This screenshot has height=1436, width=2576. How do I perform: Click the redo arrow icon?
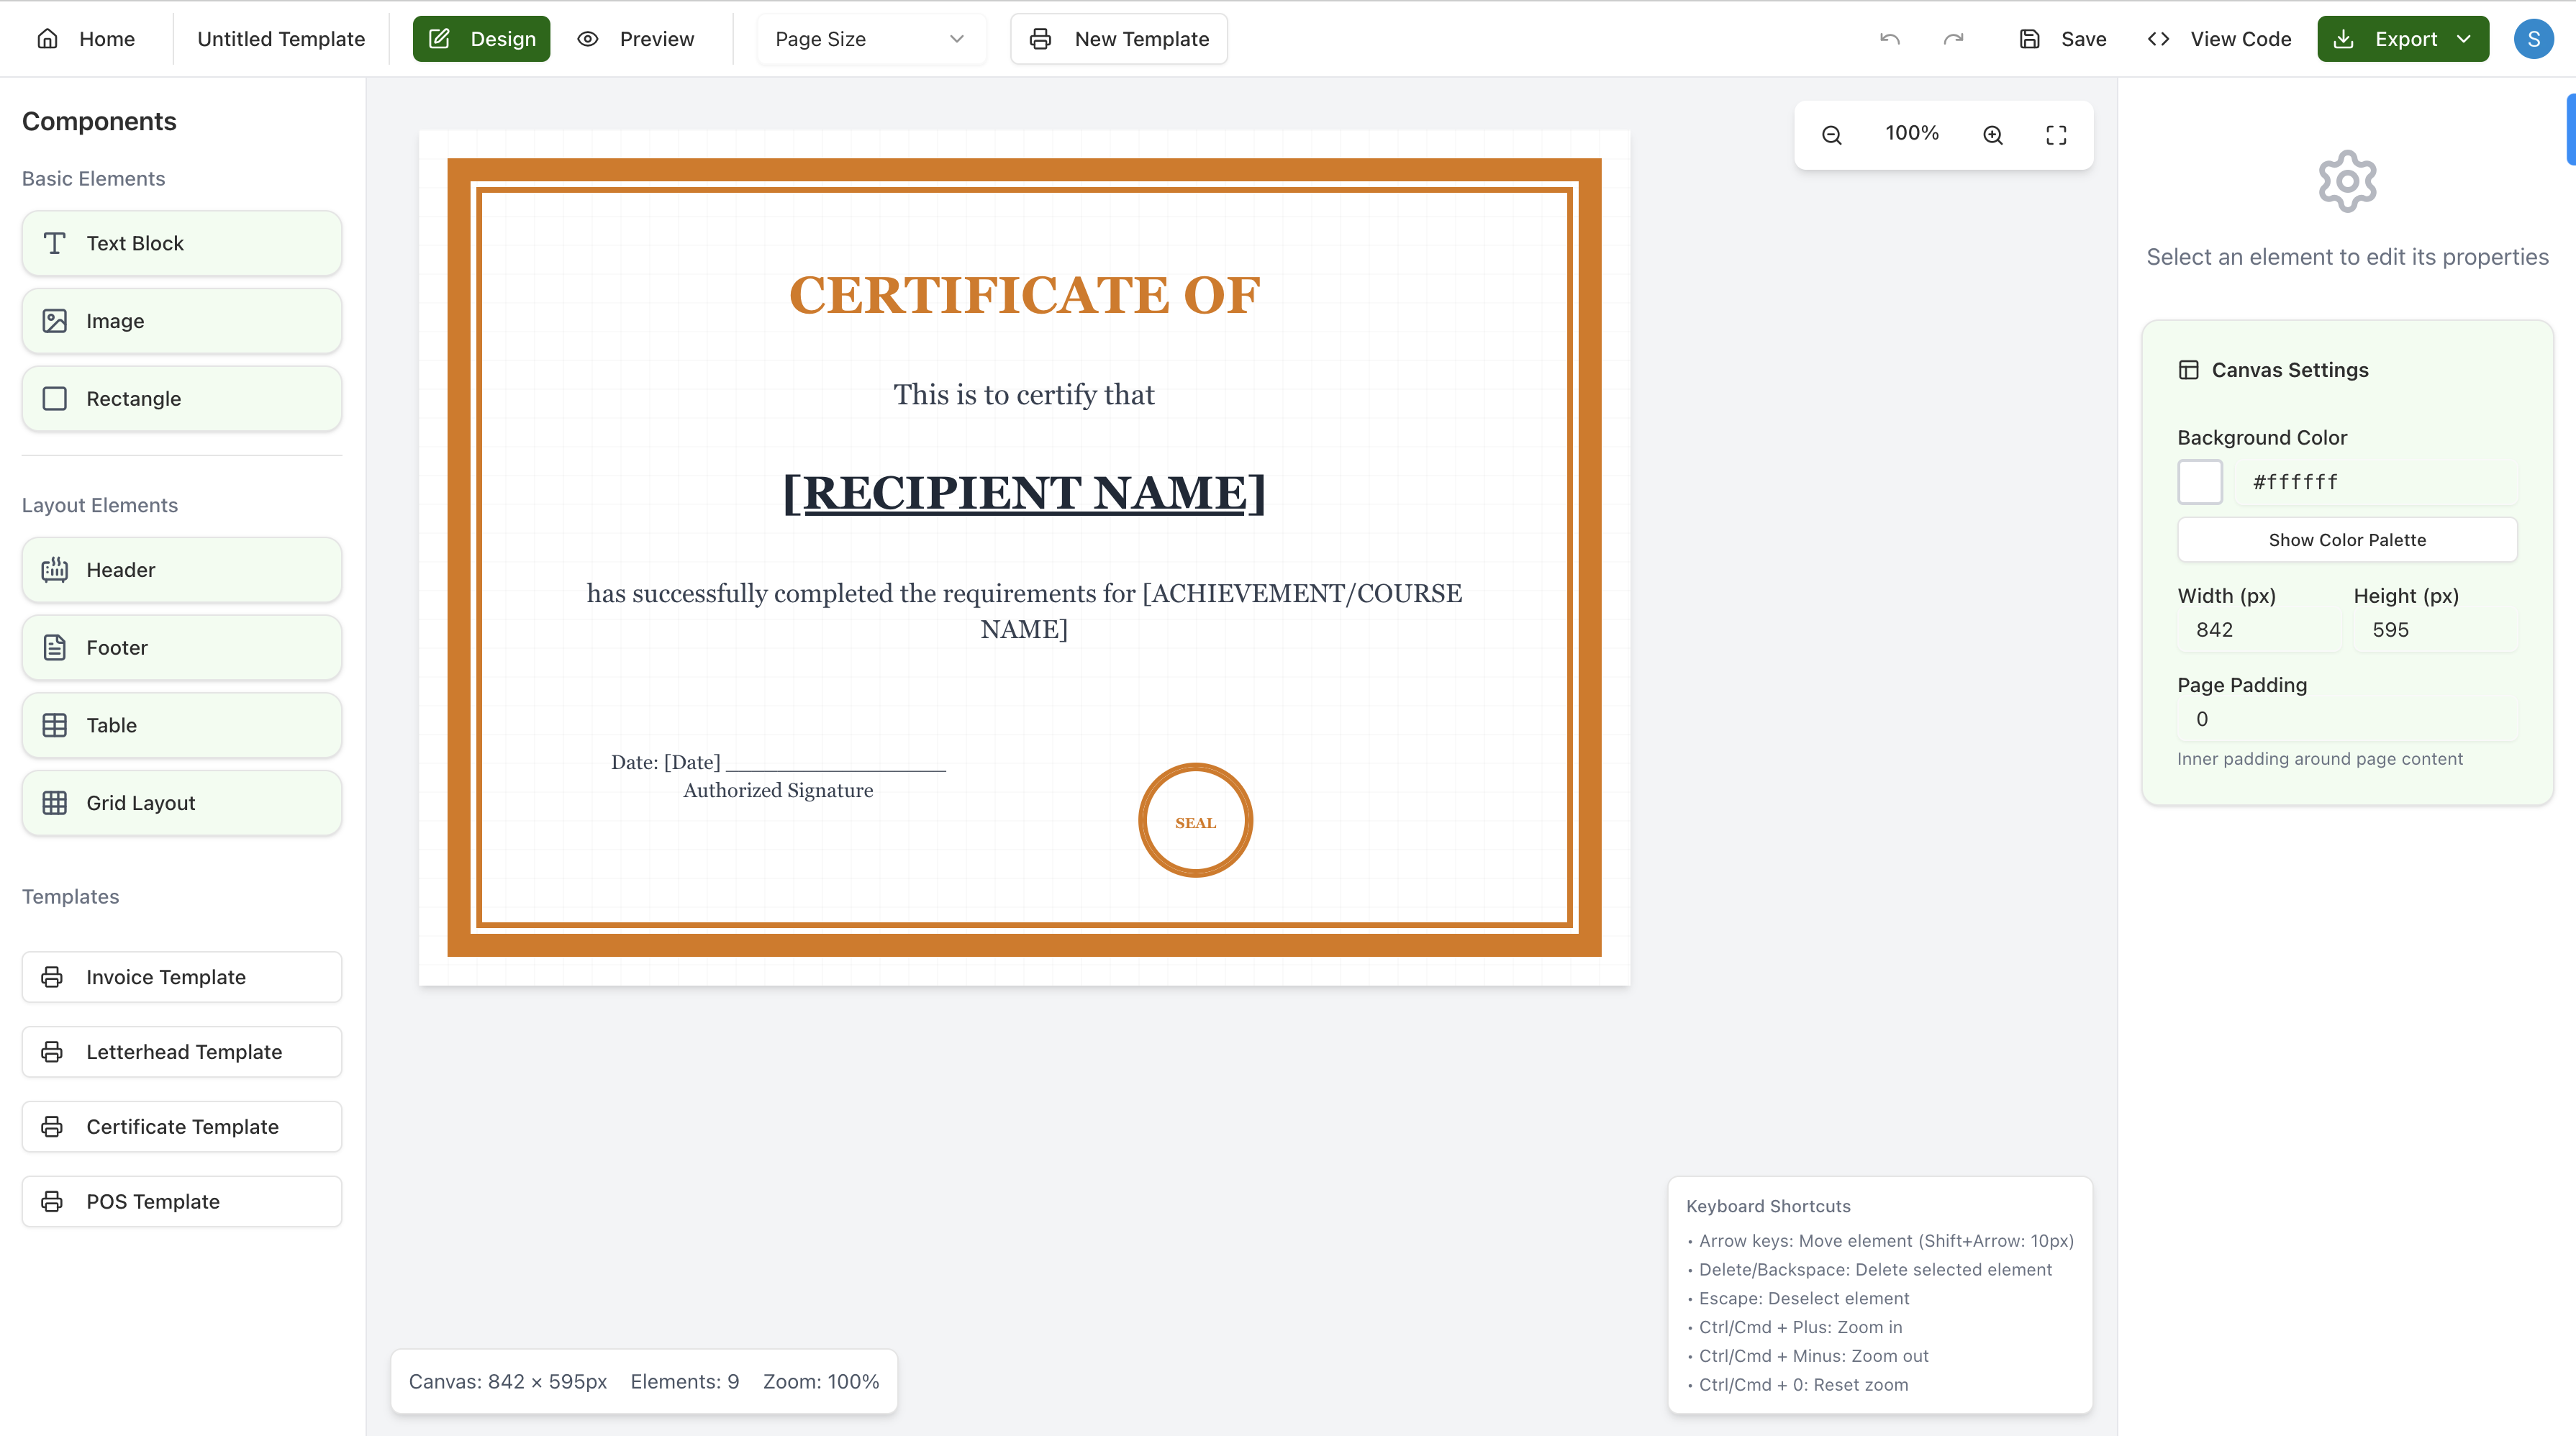click(x=1953, y=39)
